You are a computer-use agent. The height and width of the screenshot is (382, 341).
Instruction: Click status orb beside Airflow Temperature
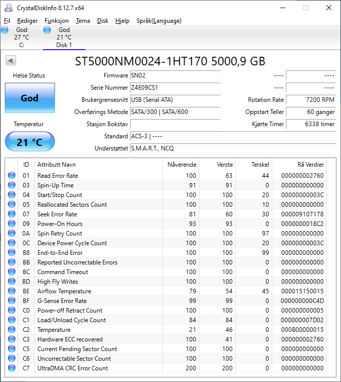[11, 291]
